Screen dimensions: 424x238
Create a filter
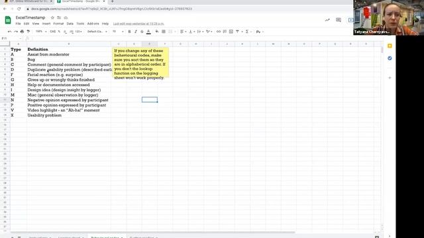[237, 32]
